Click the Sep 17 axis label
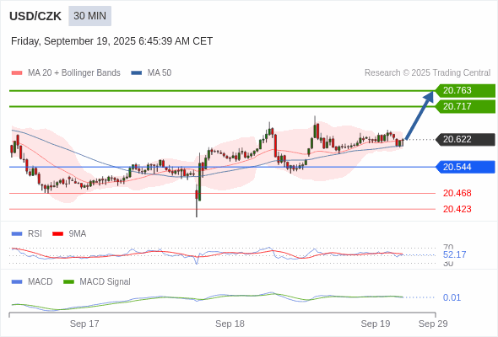This screenshot has height=337, width=498. coord(84,324)
